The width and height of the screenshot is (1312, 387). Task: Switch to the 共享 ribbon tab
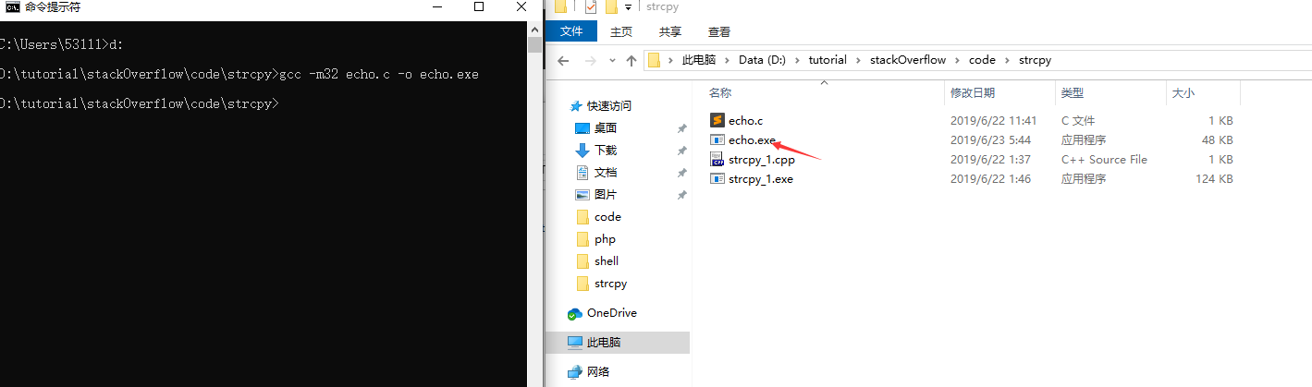(670, 31)
